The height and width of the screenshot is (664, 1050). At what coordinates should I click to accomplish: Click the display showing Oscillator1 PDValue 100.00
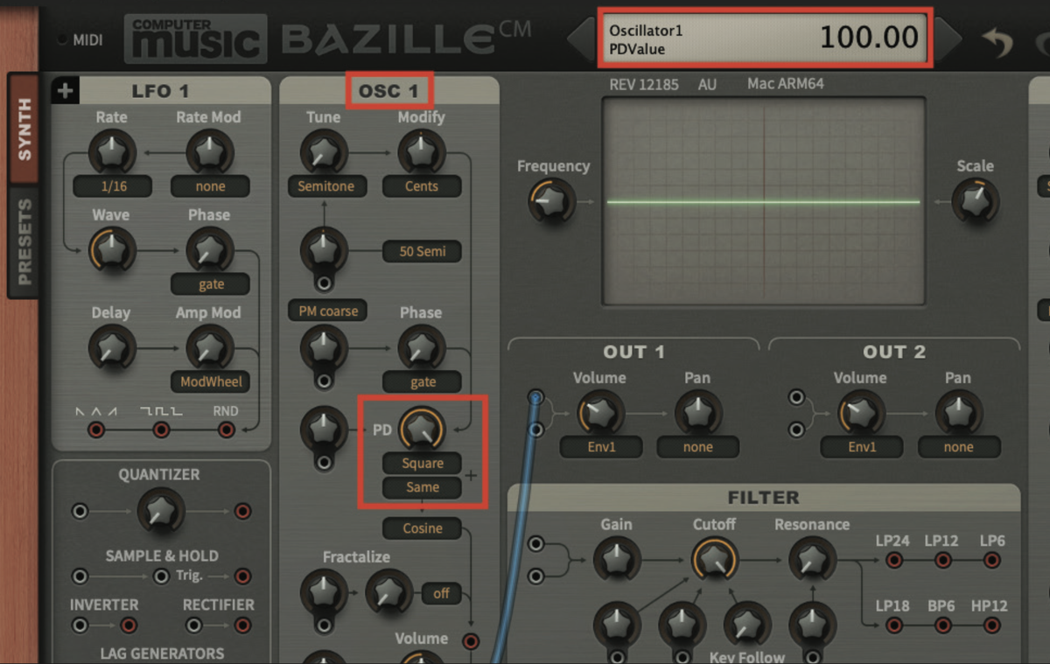764,38
